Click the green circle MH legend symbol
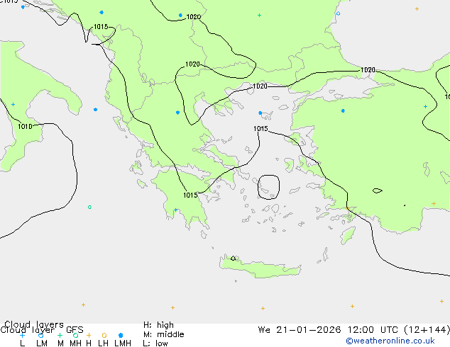Screen dimensions: 450x347 75,335
